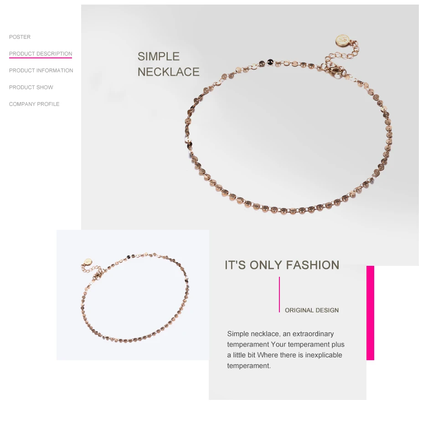Click the thin pink vertical divider line
The image size is (433, 435).
pos(279,295)
